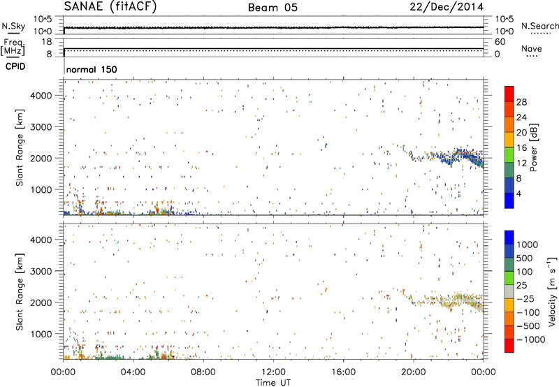Click the '25' velocity colorbar tick
The height and width of the screenshot is (387, 559).
click(522, 285)
